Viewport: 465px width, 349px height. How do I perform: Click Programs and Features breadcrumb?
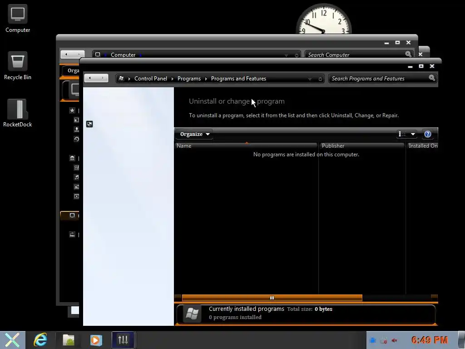coord(238,79)
